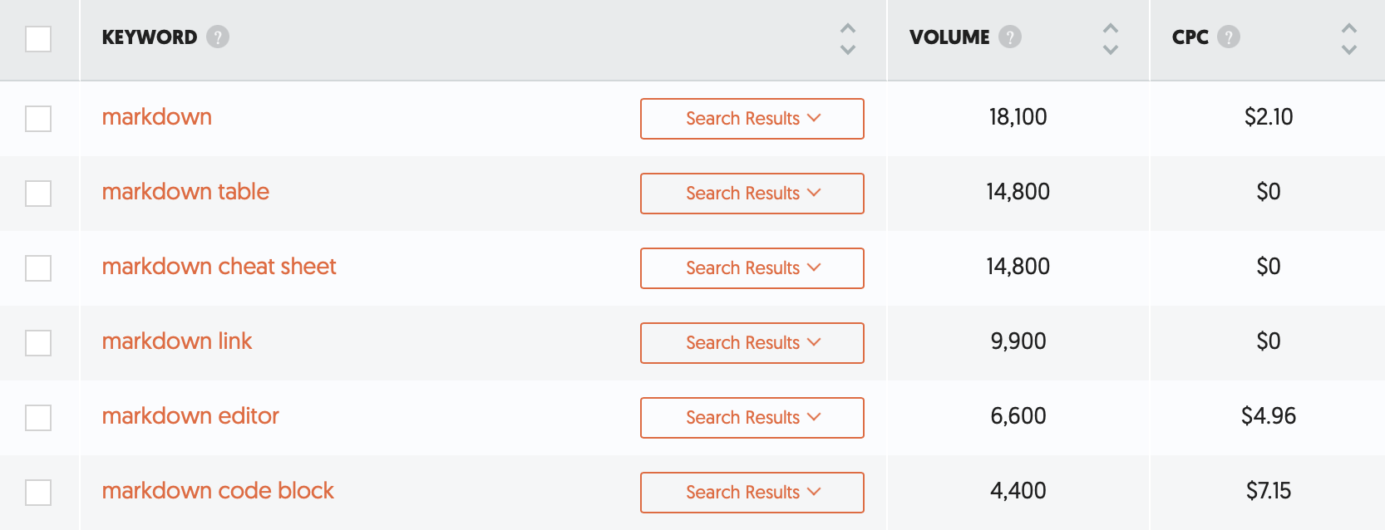Check the markdown link row checkbox
Image resolution: width=1385 pixels, height=530 pixels.
[38, 343]
